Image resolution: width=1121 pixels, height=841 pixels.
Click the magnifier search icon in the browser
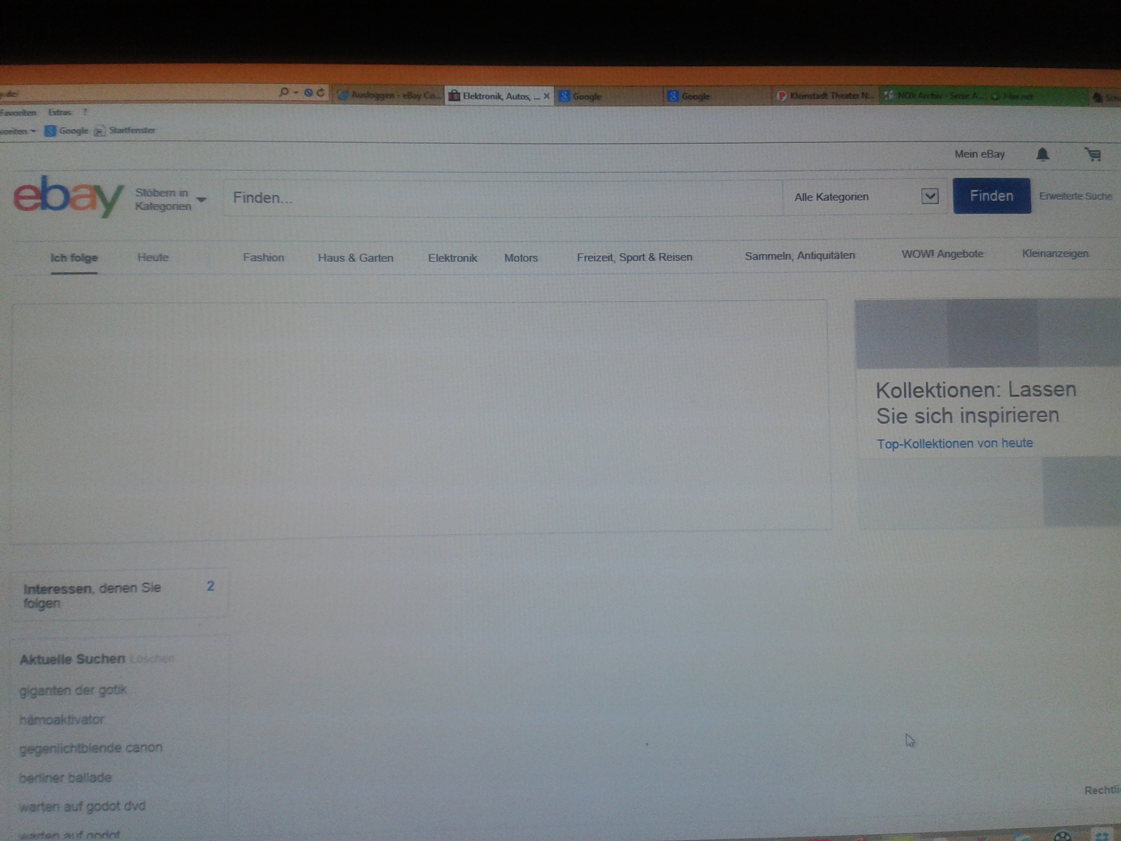(x=284, y=92)
